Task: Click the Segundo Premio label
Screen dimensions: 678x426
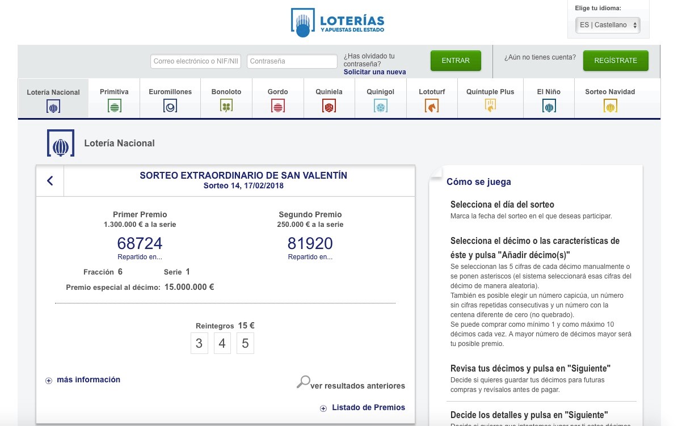Action: click(310, 214)
